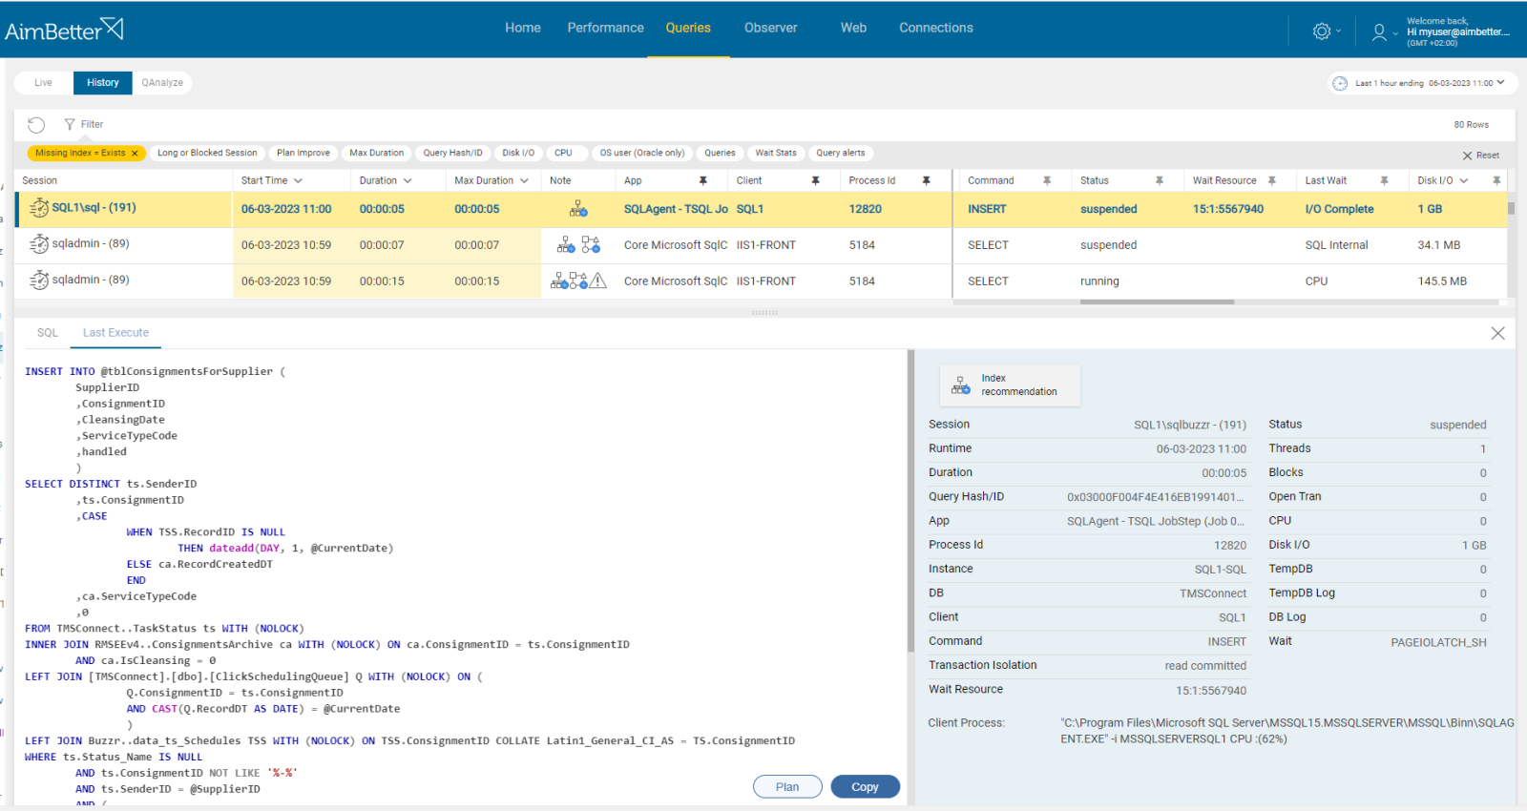The width and height of the screenshot is (1527, 811).
Task: Sort by Max Duration column arrow
Action: [x=524, y=180]
